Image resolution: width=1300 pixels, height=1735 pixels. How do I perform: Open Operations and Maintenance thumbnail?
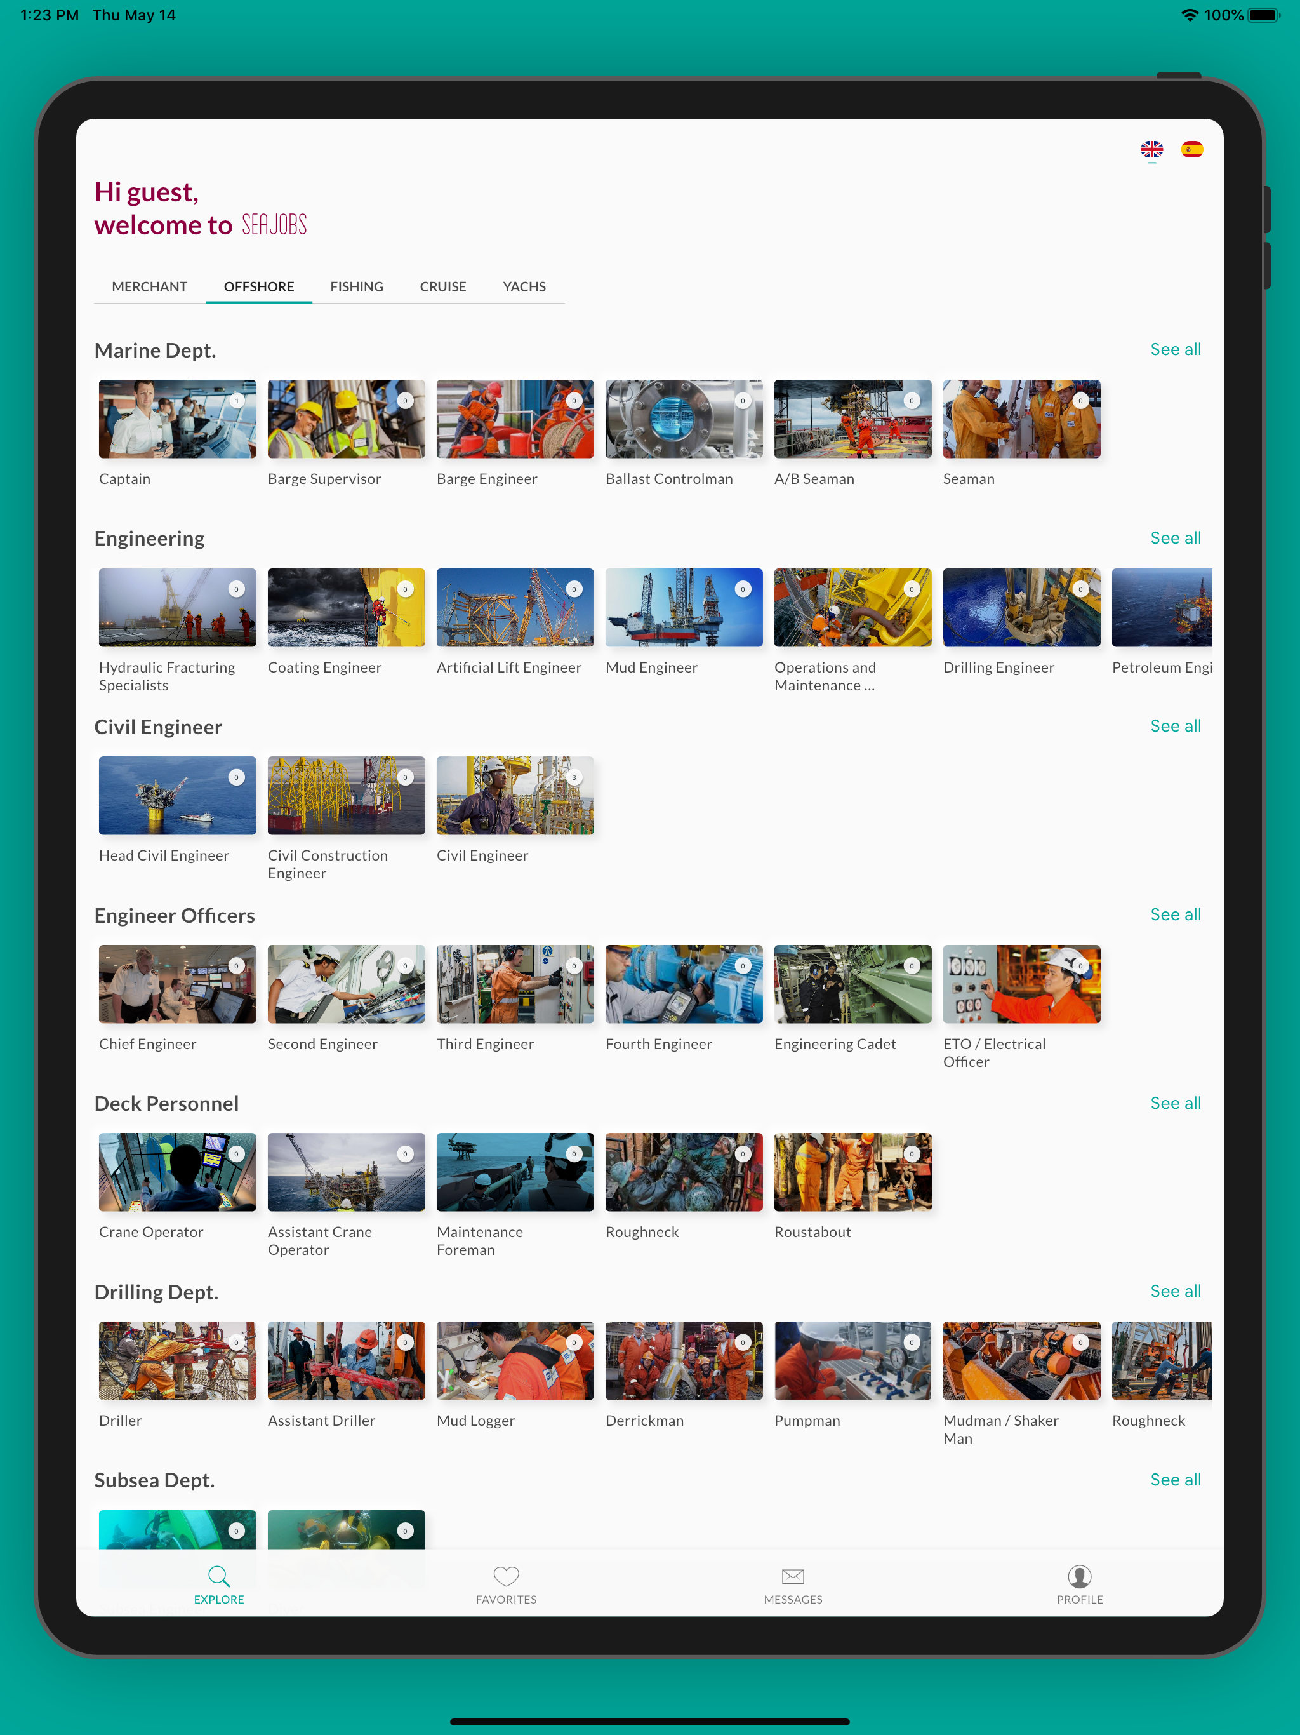click(x=852, y=607)
